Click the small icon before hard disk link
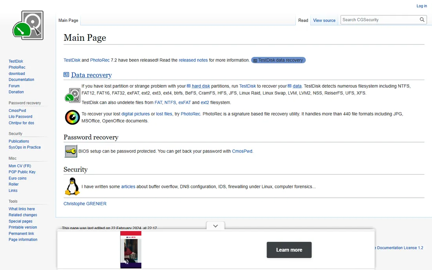Image resolution: width=432 pixels, height=270 pixels. 189,86
